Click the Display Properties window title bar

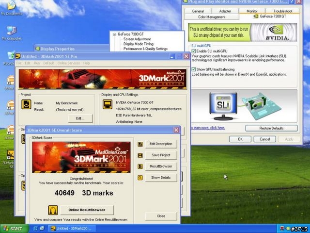click(x=72, y=49)
